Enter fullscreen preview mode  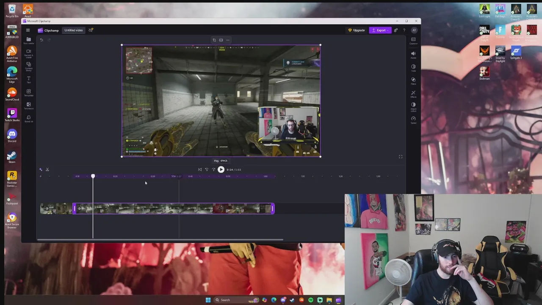(x=401, y=157)
